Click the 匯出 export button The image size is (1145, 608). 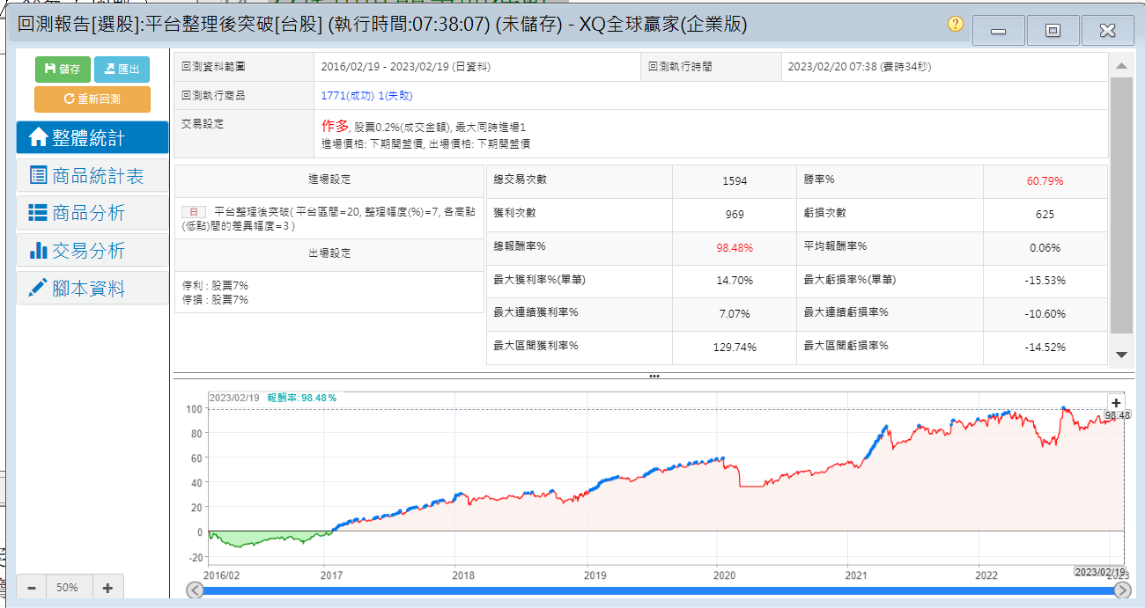click(x=122, y=69)
